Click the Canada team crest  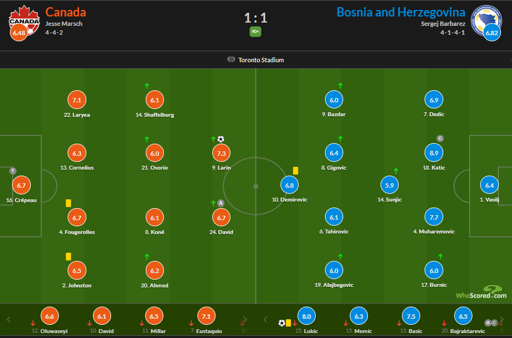[x=24, y=20]
